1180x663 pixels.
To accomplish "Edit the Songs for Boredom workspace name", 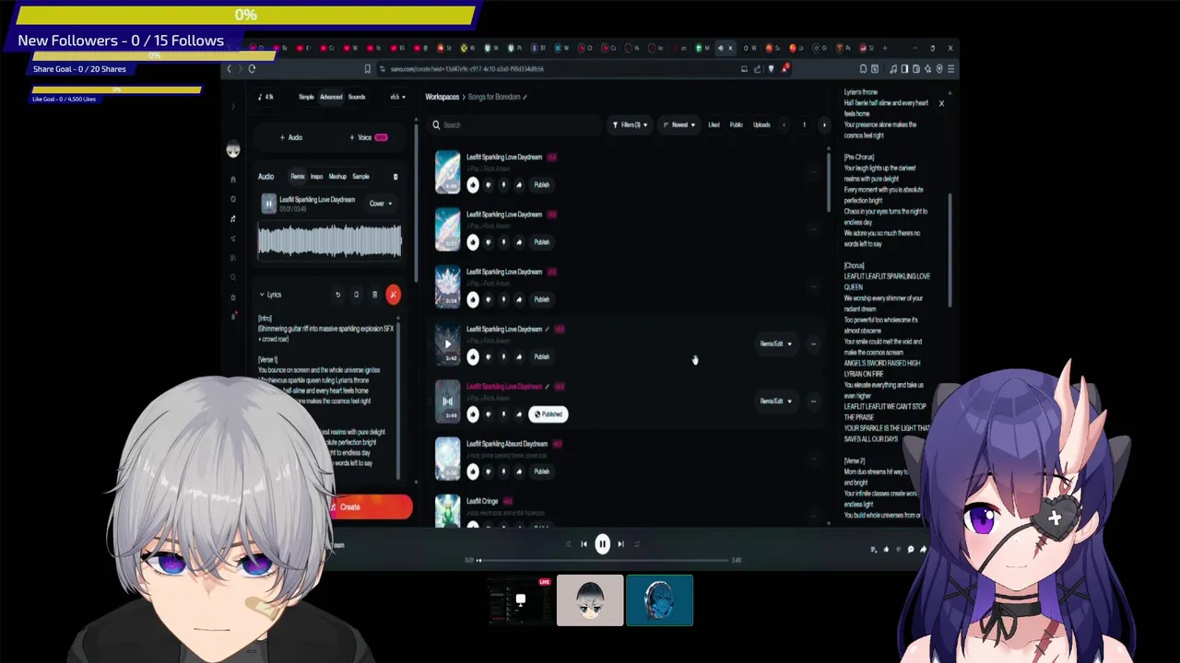I will [x=525, y=97].
